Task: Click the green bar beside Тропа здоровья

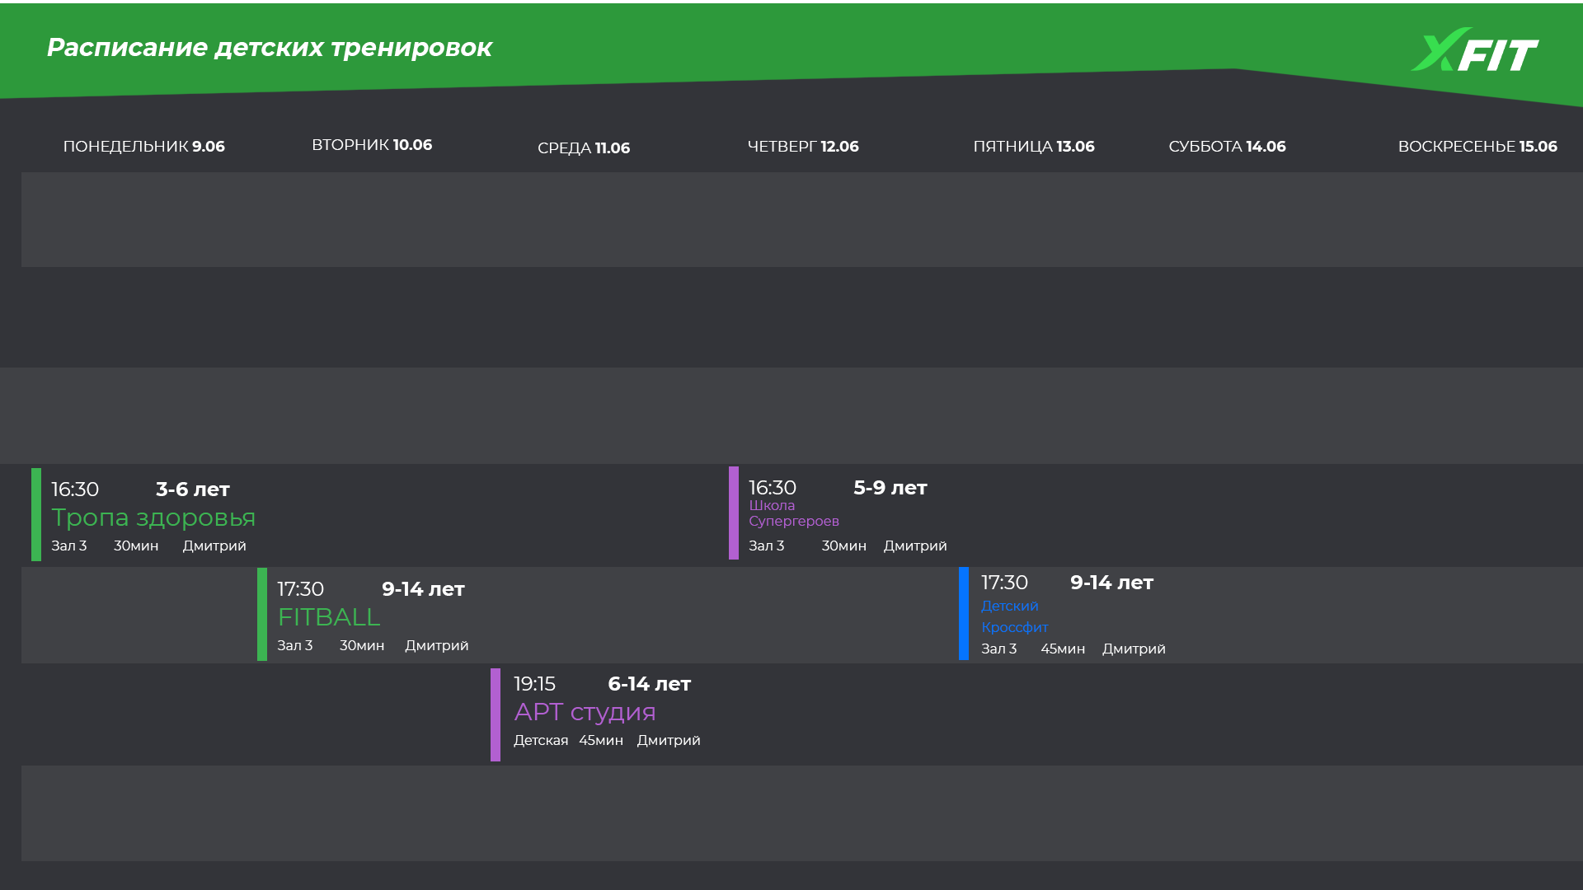Action: pos(36,514)
